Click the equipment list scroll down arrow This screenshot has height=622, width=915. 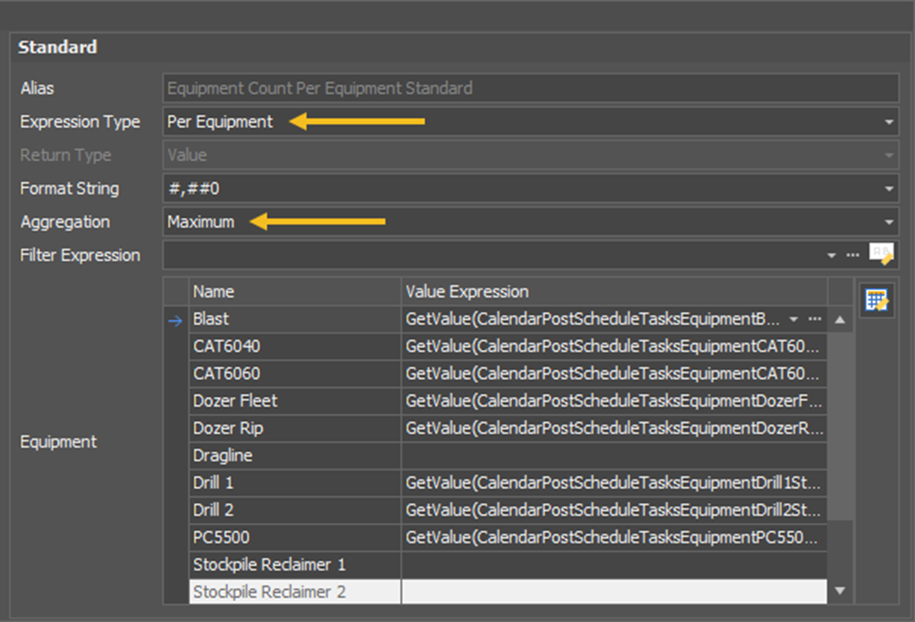tap(840, 591)
